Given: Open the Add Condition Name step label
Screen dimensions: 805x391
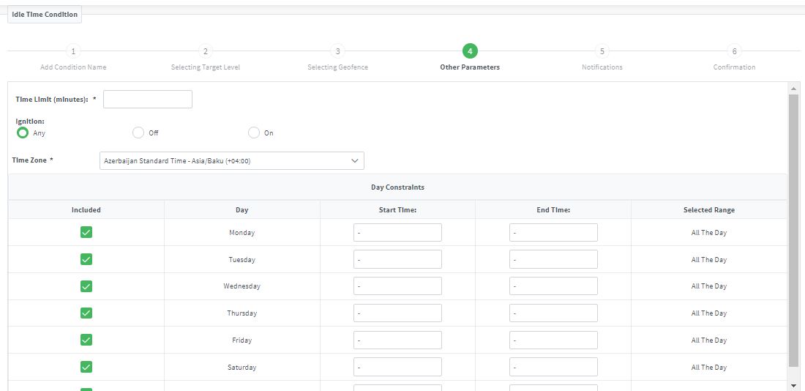Looking at the screenshot, I should [73, 67].
